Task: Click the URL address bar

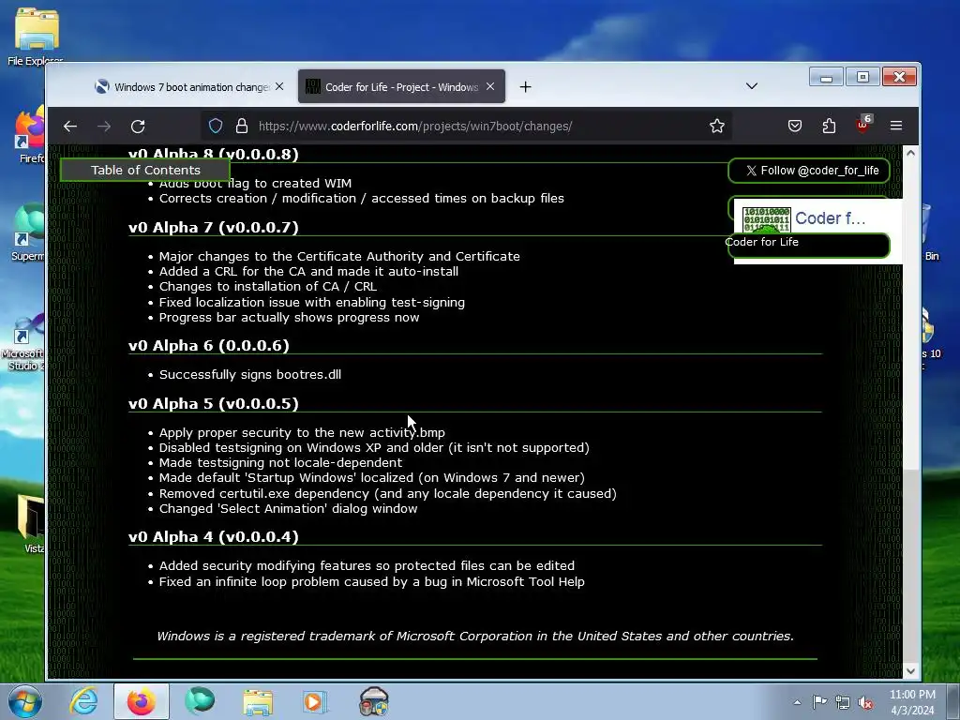Action: pos(465,127)
